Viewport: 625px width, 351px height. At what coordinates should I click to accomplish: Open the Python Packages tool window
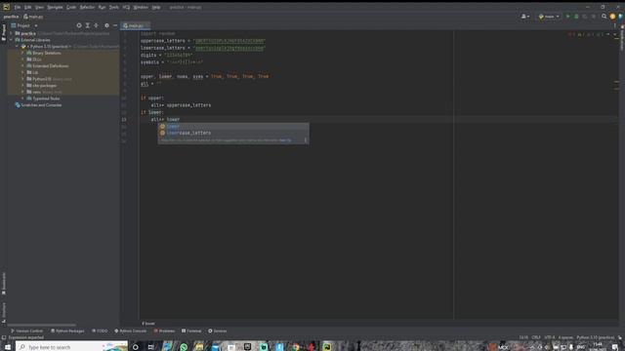pos(67,331)
